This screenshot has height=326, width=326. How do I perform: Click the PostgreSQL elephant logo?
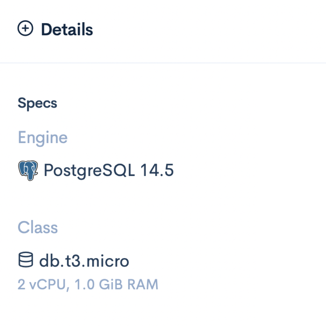(x=28, y=170)
